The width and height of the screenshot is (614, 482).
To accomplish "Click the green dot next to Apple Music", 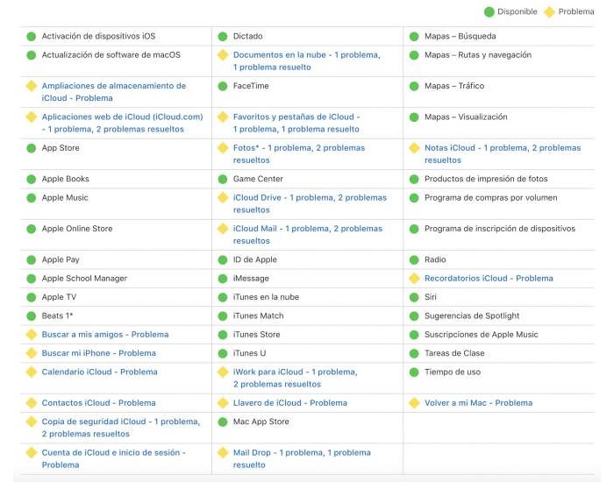I will pyautogui.click(x=32, y=198).
